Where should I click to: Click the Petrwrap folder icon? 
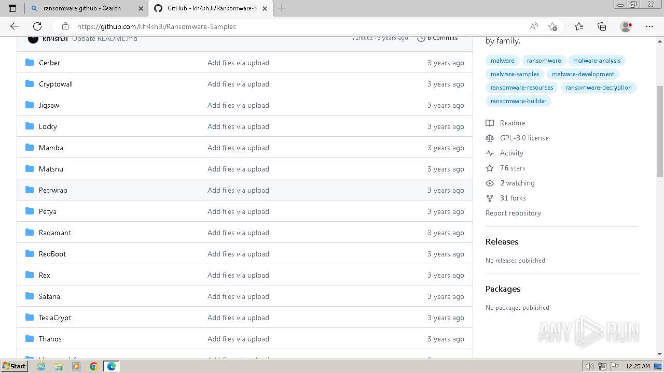[x=30, y=190]
